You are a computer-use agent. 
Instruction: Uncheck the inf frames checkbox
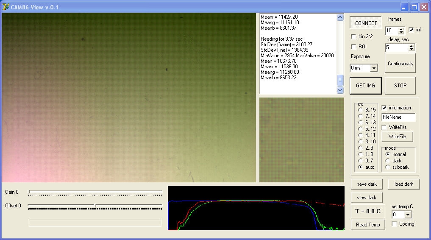coord(411,30)
